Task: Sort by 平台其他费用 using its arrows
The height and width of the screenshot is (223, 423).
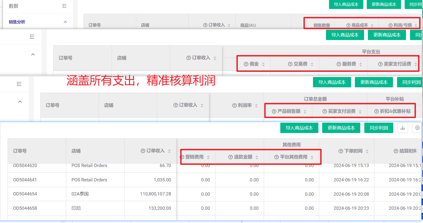Action: click(312, 157)
